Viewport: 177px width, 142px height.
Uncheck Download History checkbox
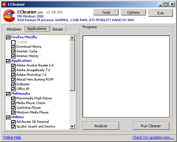(13, 47)
